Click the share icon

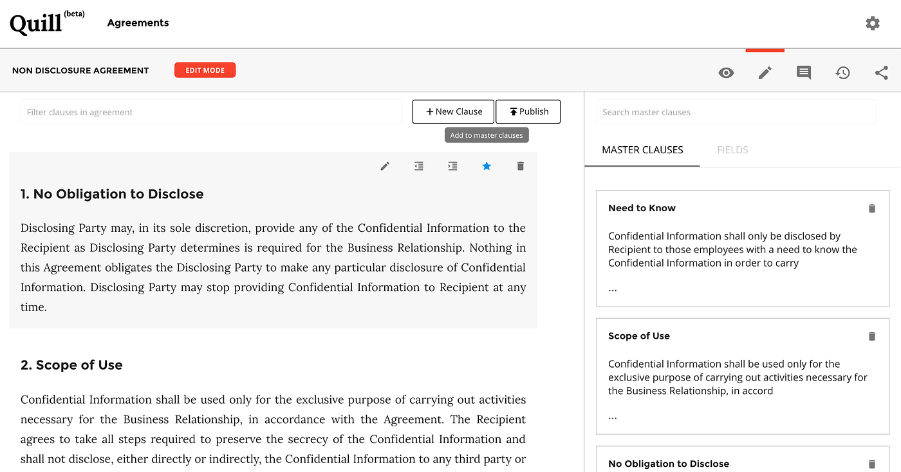(x=881, y=73)
